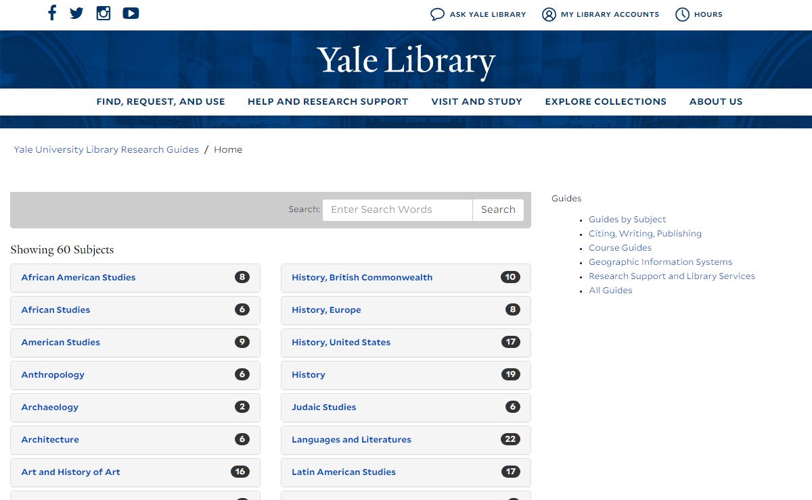Expand the African American Studies subject
Image resolution: width=812 pixels, height=500 pixels.
coord(135,278)
